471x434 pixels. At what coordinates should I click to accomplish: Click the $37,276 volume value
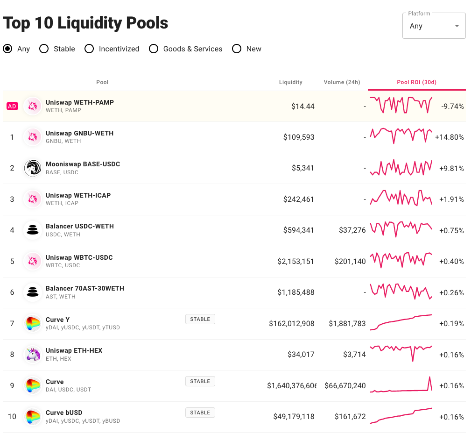tap(352, 230)
